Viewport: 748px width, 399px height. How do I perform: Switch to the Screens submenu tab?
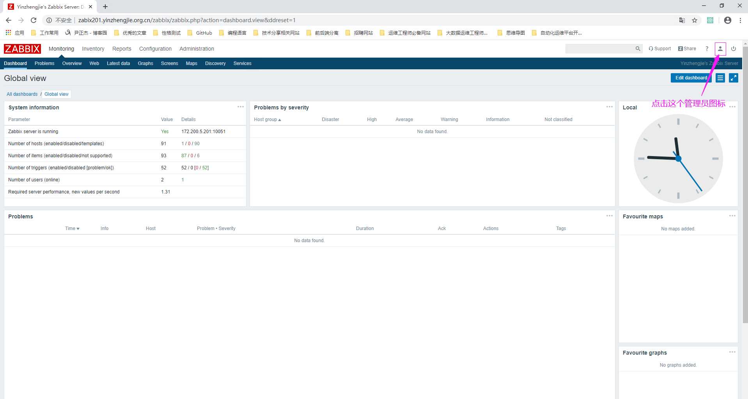169,63
